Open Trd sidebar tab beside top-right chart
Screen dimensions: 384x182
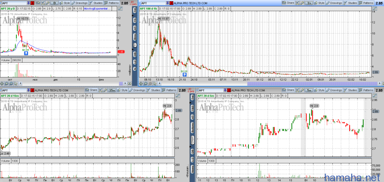tap(135, 10)
